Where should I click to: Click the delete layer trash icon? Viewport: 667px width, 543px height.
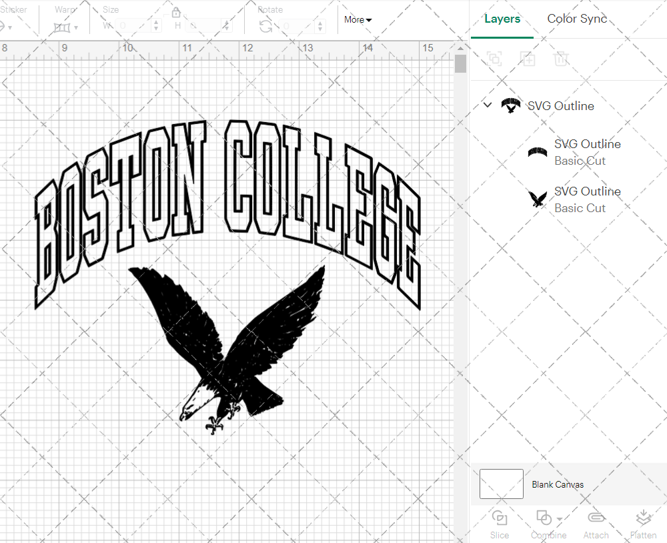click(x=561, y=59)
